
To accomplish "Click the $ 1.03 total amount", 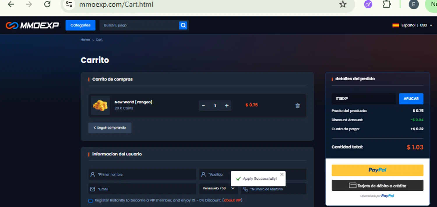I will 415,147.
